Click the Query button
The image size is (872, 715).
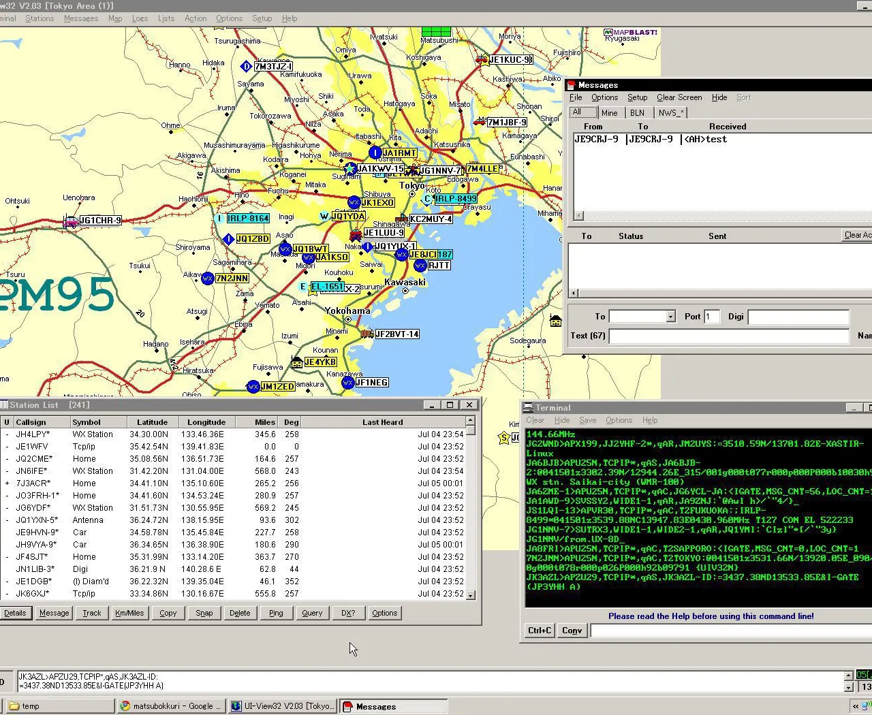click(x=312, y=613)
